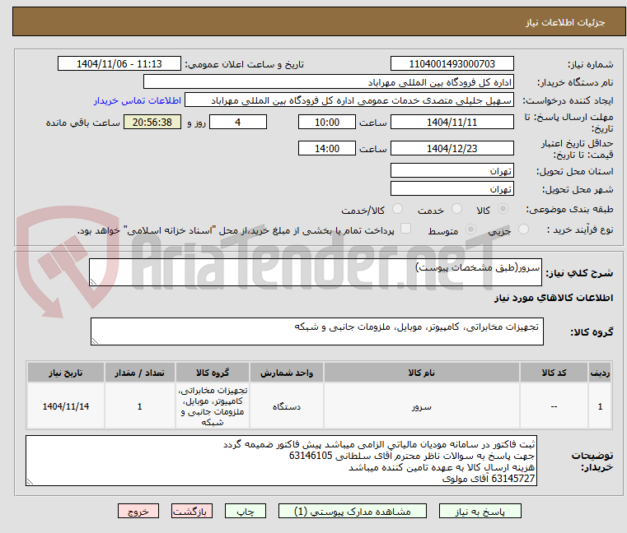Click the شماره نیاز number field
627x533 pixels.
(452, 63)
